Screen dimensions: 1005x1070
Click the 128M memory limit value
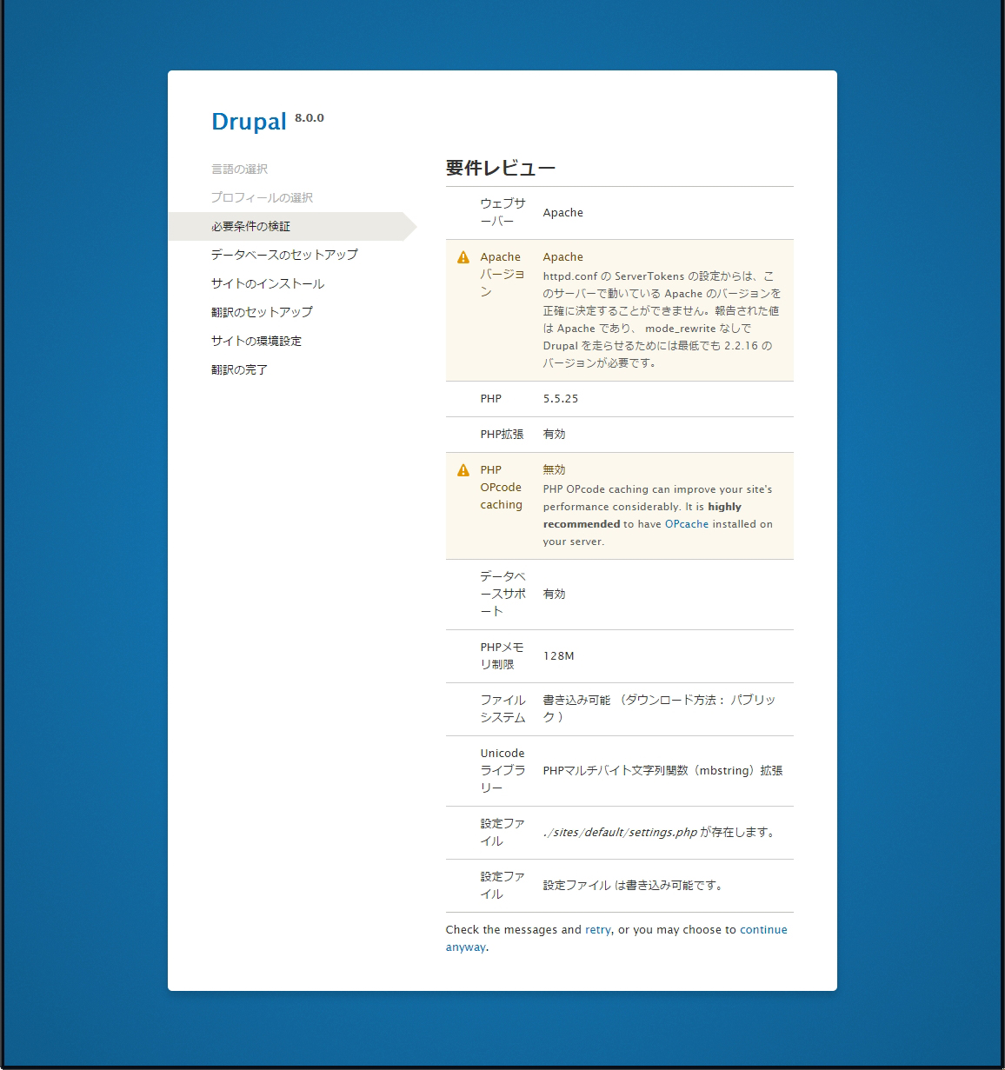[558, 655]
